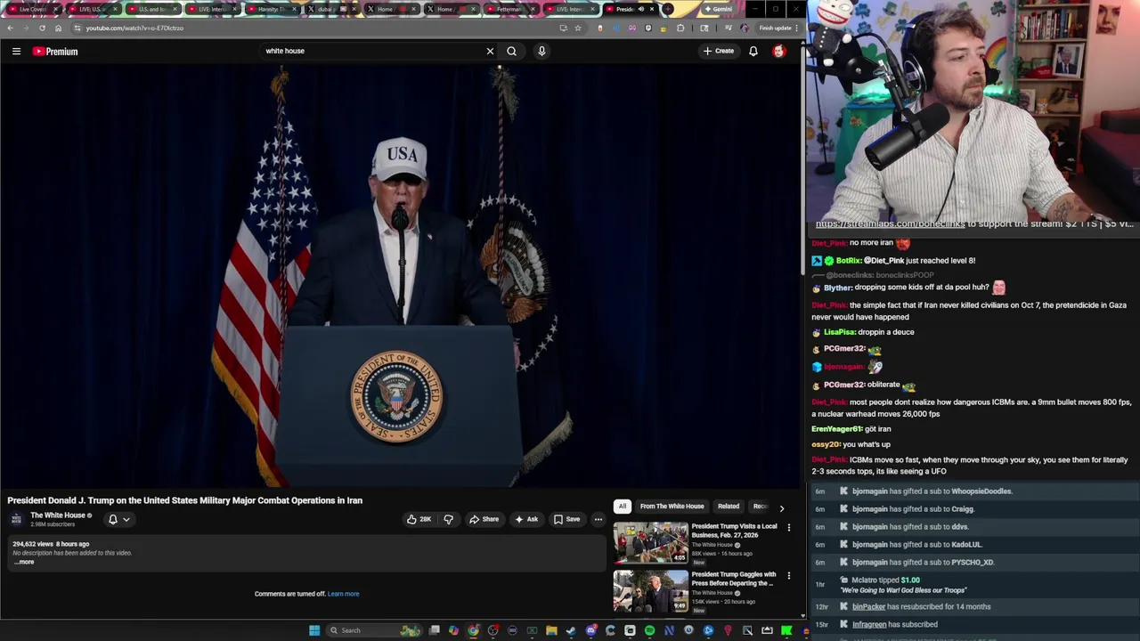This screenshot has width=1140, height=641.
Task: Click 'binPacker' in the events list
Action: [868, 606]
